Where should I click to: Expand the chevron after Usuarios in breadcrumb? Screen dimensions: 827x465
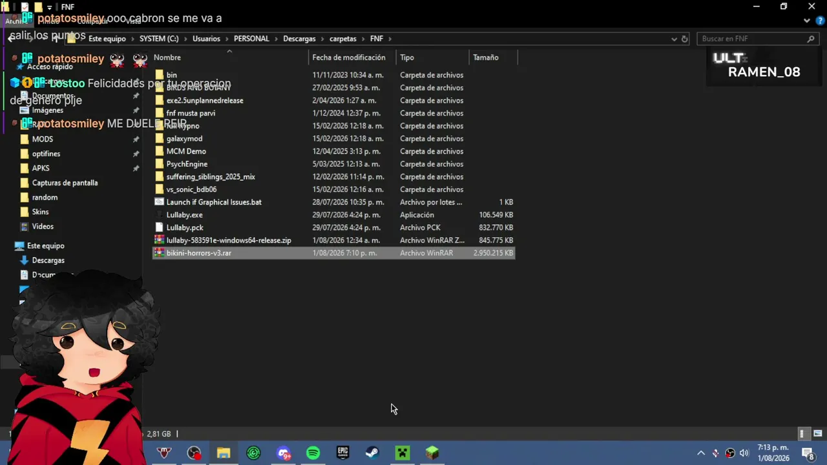[x=227, y=39]
